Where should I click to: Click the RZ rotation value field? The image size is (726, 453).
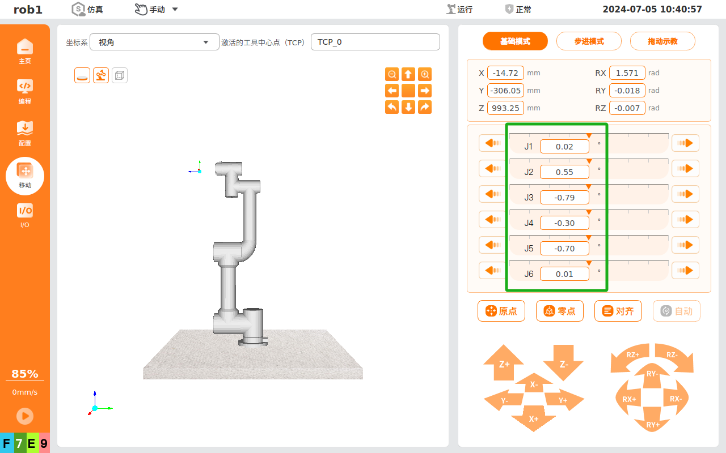pos(627,108)
